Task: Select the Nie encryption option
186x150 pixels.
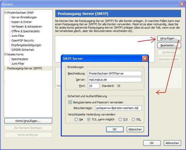Action: tap(76, 120)
